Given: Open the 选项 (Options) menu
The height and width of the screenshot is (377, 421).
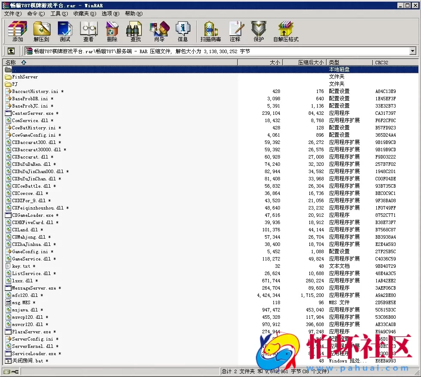Looking at the screenshot, I should coord(110,14).
